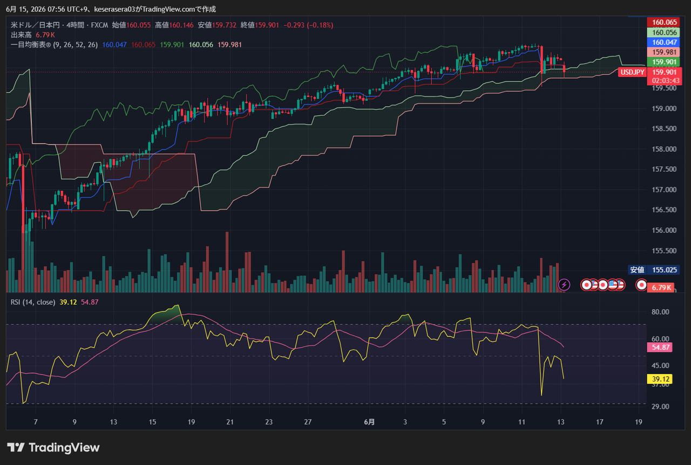Click 156.000 on the price axis
The width and height of the screenshot is (691, 465).
click(x=663, y=231)
